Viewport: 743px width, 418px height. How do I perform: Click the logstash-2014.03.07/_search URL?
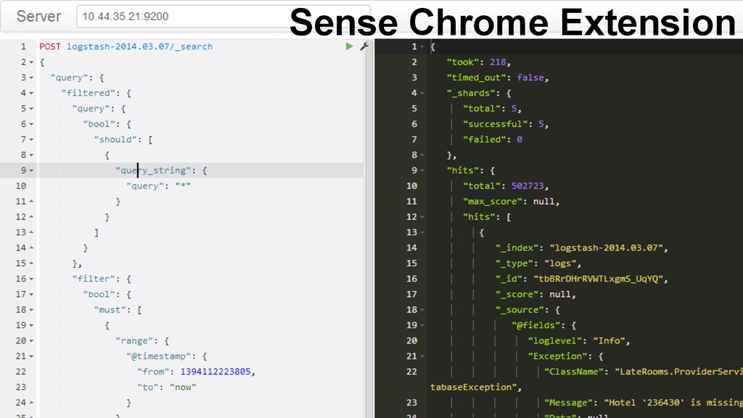coord(139,46)
